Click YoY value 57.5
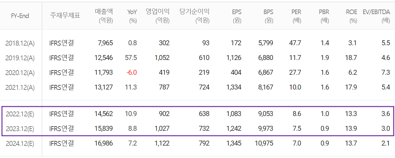Image resolution: width=395 pixels, height=158 pixels. (x=131, y=58)
